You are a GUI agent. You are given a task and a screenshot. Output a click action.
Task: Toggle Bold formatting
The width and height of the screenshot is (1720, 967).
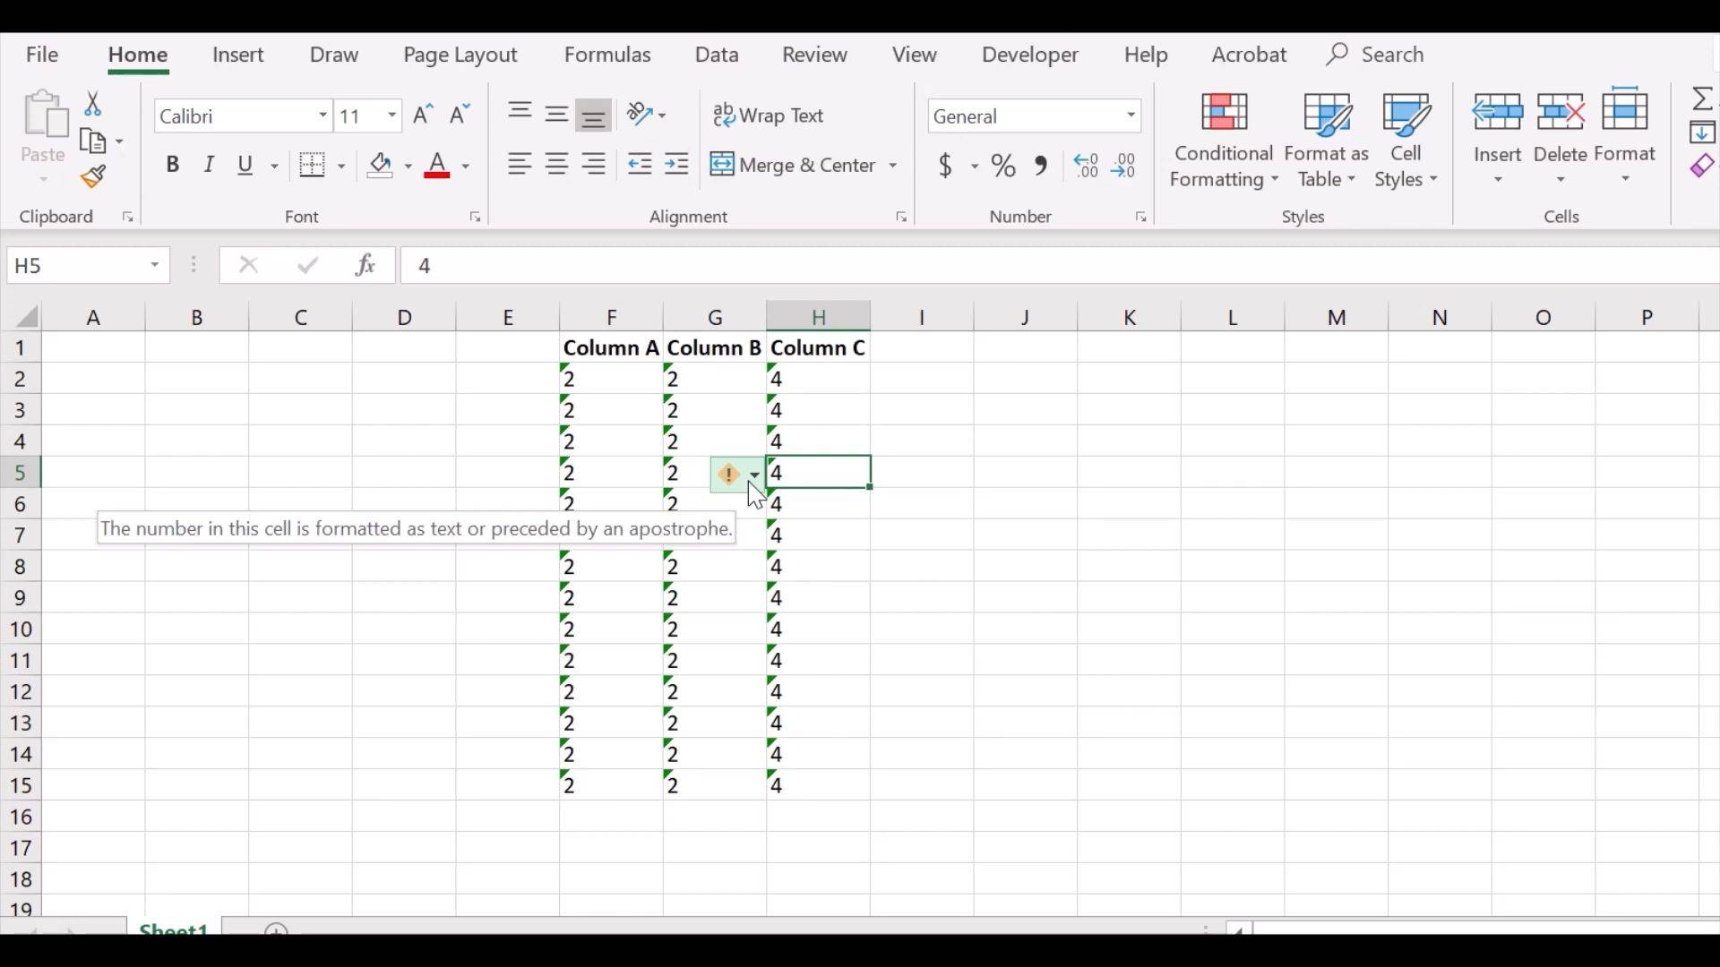pos(173,166)
